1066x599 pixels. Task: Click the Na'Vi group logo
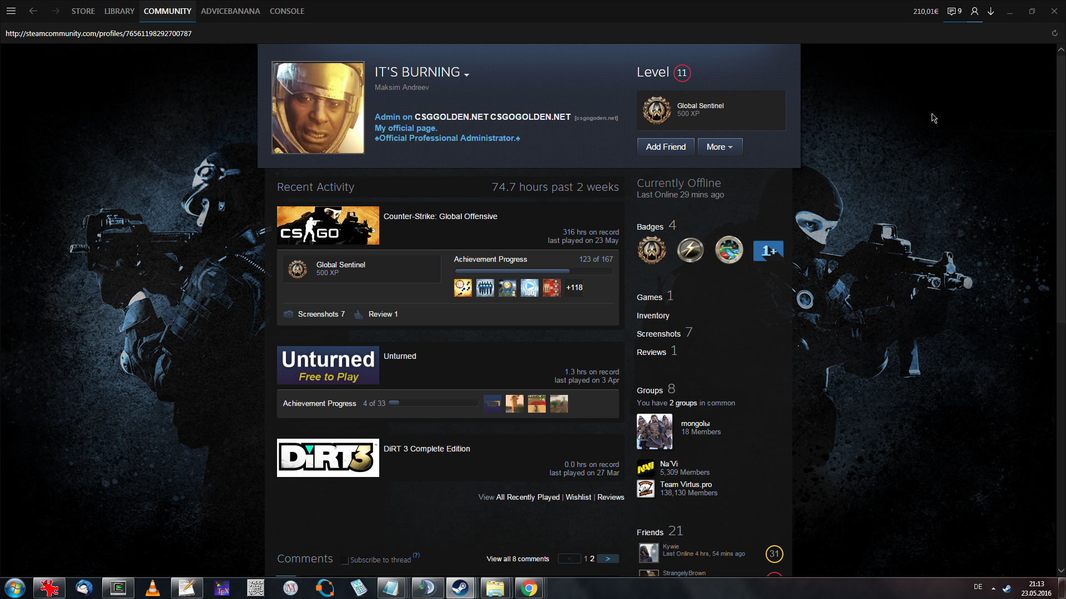[x=645, y=468]
